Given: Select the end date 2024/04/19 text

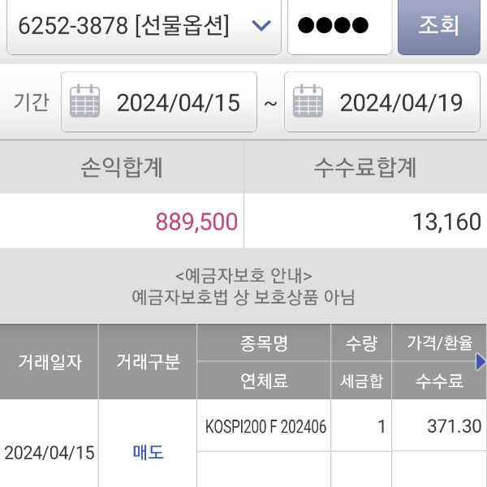Looking at the screenshot, I should pyautogui.click(x=401, y=103).
